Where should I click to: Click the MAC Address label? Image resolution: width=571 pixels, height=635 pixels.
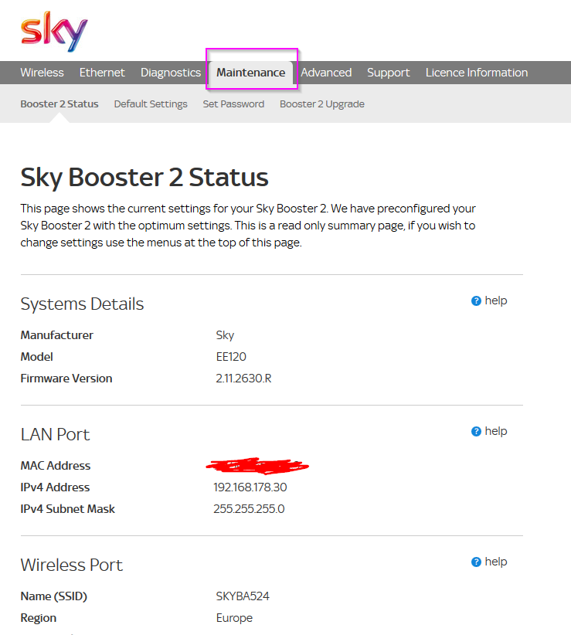[x=56, y=466]
